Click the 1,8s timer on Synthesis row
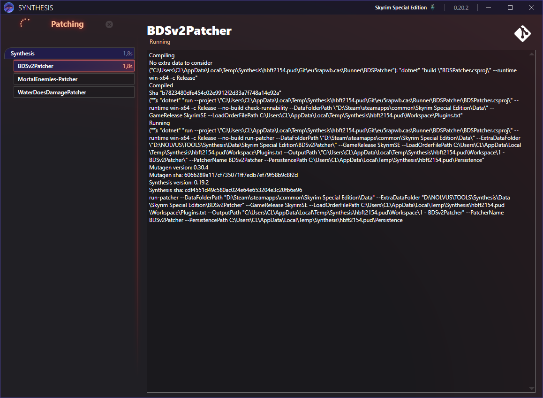Viewport: 543px width, 398px height. (128, 54)
